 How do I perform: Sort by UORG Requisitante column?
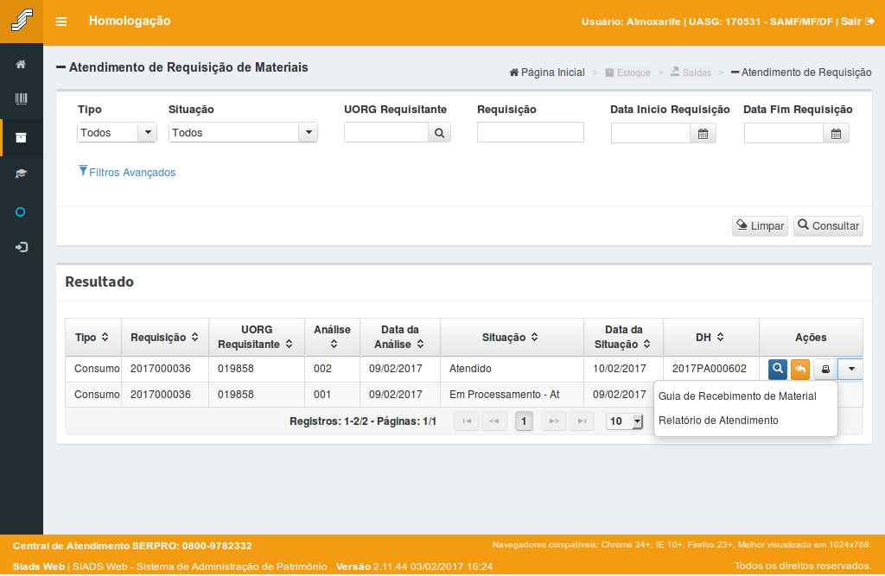tap(256, 338)
